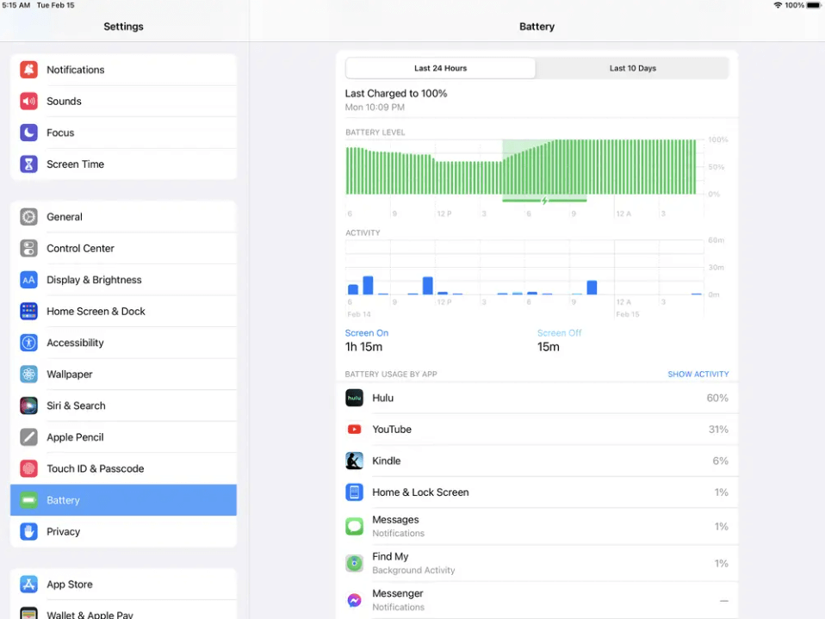
Task: Open the Apple Pencil settings icon
Action: 28,437
